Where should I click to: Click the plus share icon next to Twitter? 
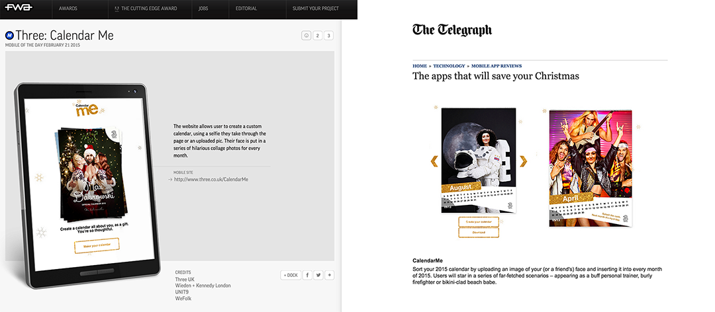click(330, 275)
